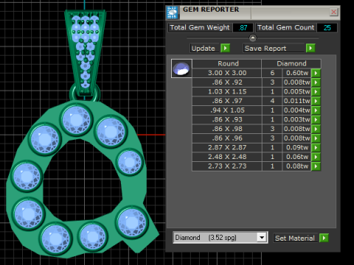This screenshot has height=265, width=354.
Task: Click green arrow for .94 X 1.05 row
Action: click(316, 110)
